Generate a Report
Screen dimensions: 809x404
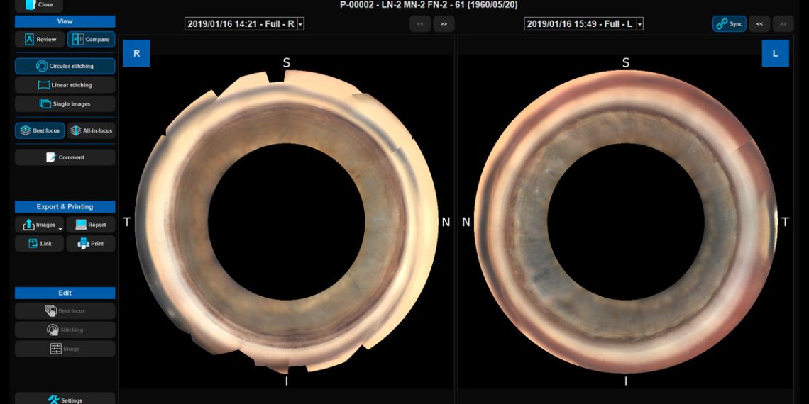[90, 225]
